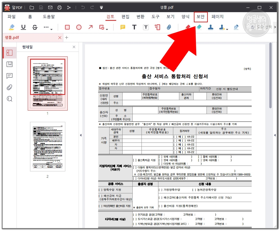Image resolution: width=280 pixels, height=231 pixels.
Task: Expand the 도구 선택 panel on the right
Action: click(x=275, y=27)
